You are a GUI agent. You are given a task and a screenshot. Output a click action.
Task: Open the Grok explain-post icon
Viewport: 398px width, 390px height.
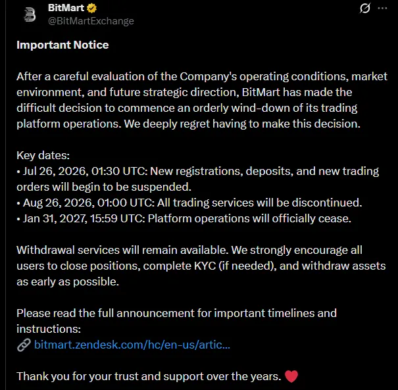click(x=365, y=8)
